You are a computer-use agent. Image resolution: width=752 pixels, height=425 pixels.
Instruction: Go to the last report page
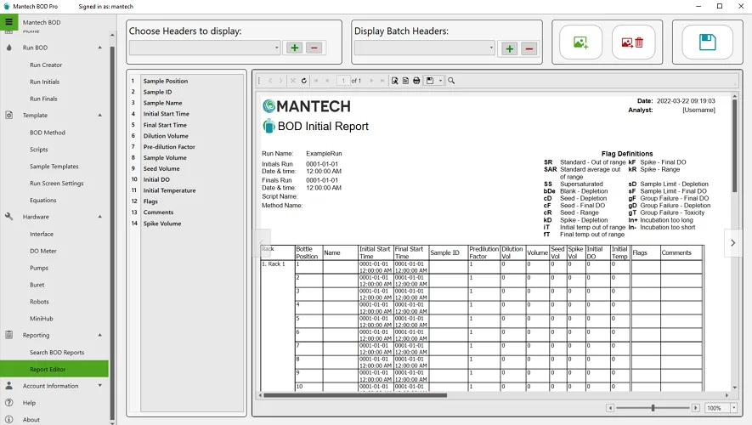(x=382, y=81)
